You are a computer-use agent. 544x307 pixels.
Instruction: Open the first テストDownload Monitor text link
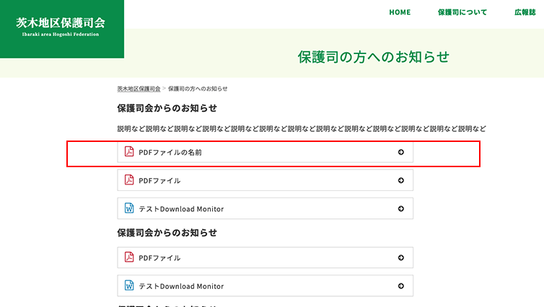pyautogui.click(x=181, y=209)
